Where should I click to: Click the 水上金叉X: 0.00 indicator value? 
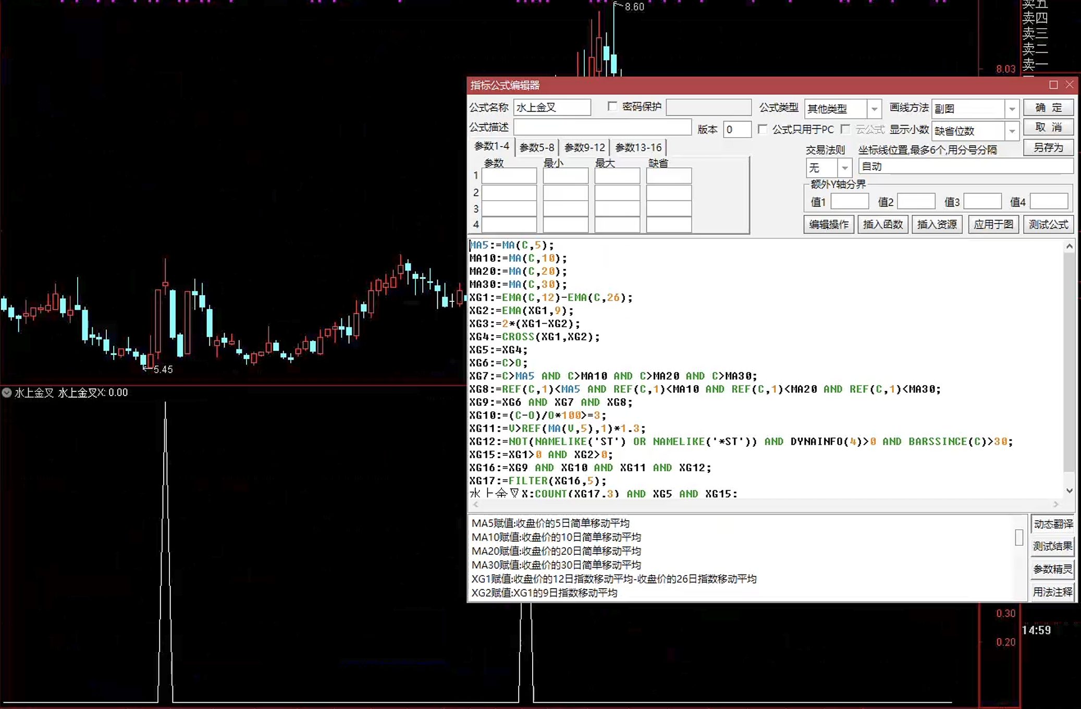tap(93, 393)
